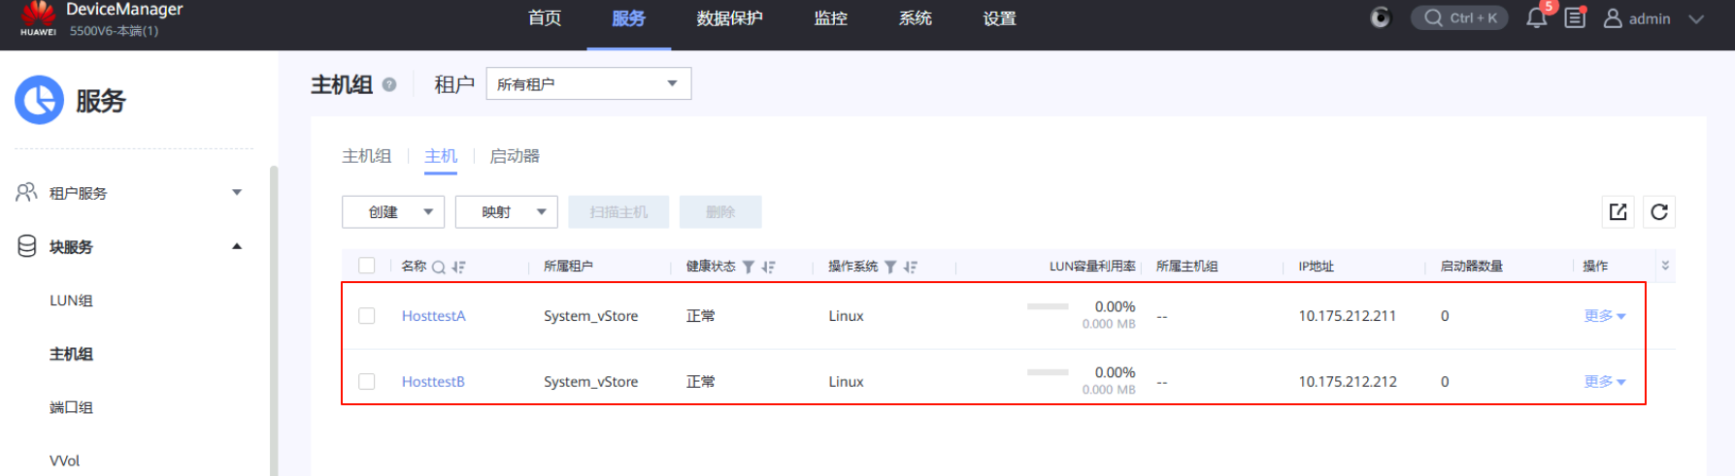Image resolution: width=1735 pixels, height=476 pixels.
Task: Open the task list icon in header
Action: pos(1575,18)
